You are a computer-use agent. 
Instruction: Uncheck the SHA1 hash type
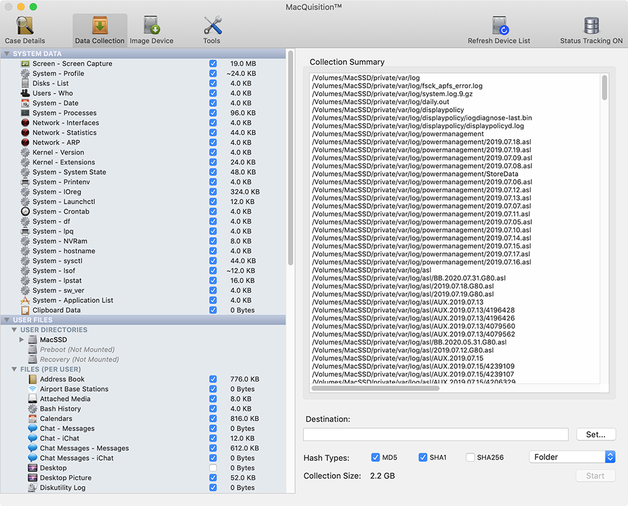point(423,457)
